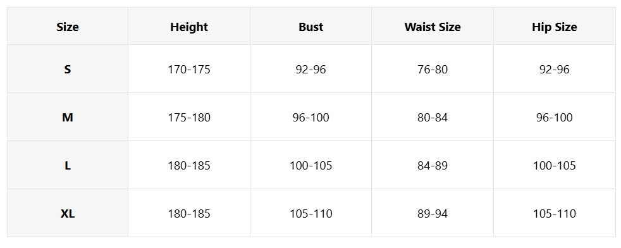This screenshot has height=248, width=621.
Task: Select the Height column header
Action: click(189, 27)
